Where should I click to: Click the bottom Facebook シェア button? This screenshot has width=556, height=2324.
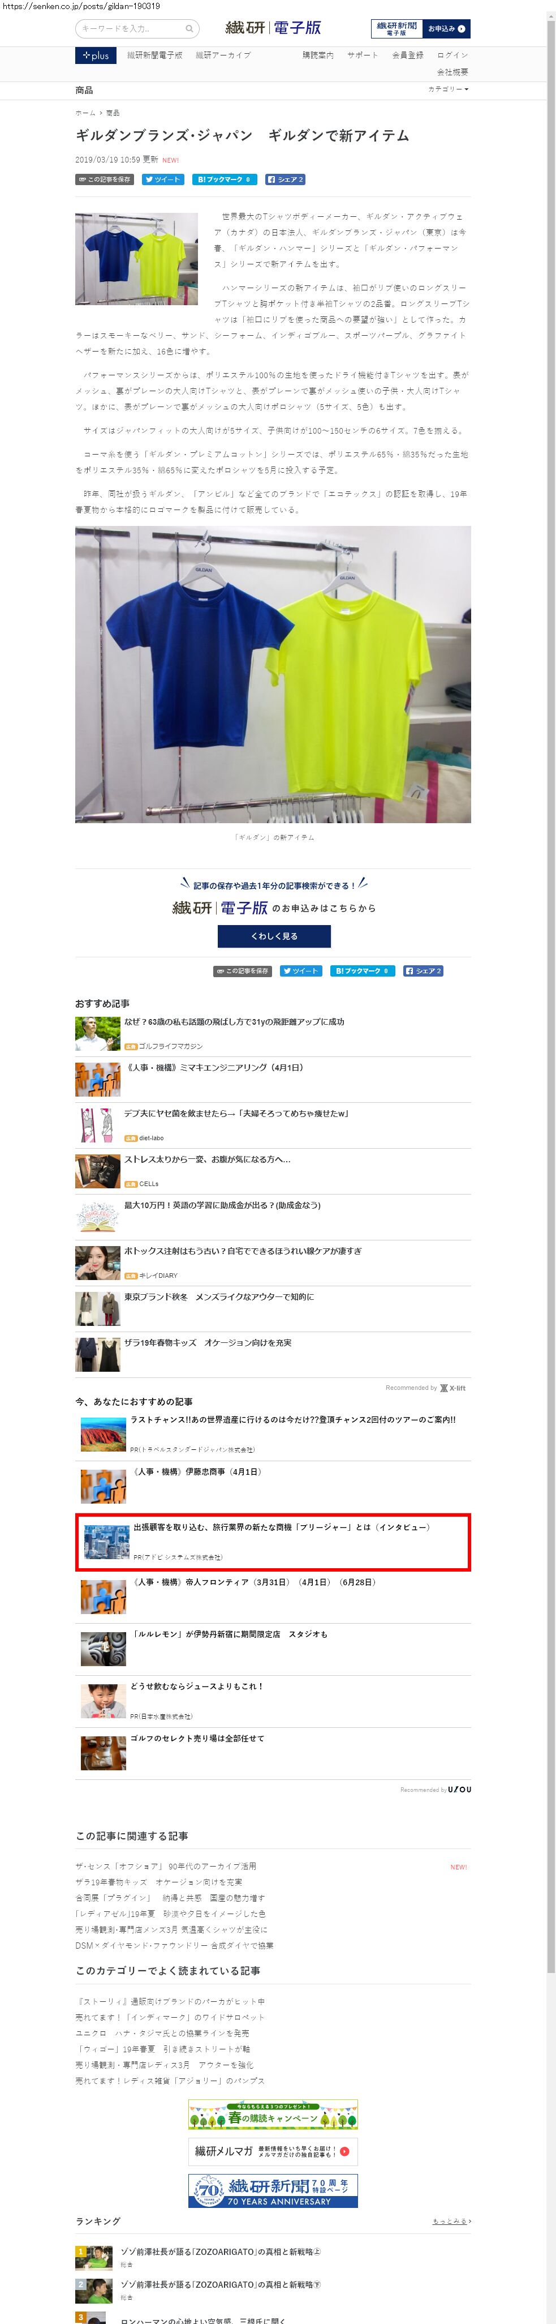click(x=424, y=971)
